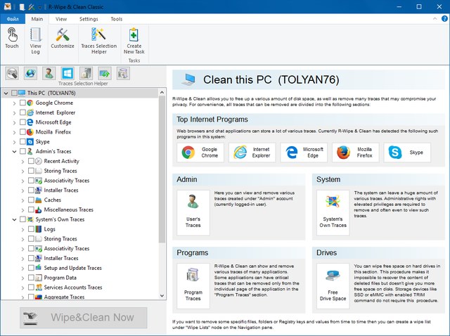Tick the Skype checkbox in tree
The image size is (450, 336).
22,141
